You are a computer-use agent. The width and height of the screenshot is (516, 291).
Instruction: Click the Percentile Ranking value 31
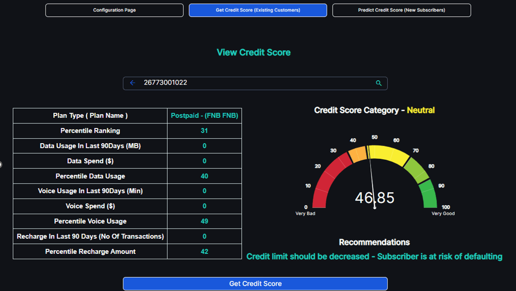(x=204, y=131)
